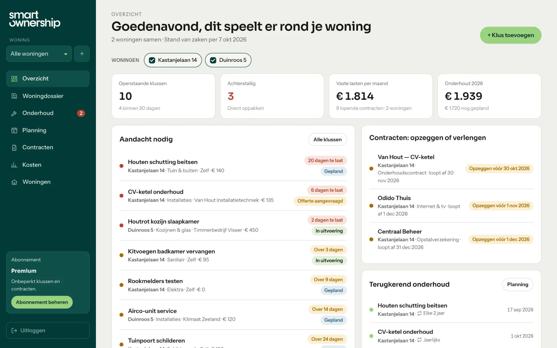Click the Over 24 dagen badge
The height and width of the screenshot is (348, 557).
[x=327, y=339]
